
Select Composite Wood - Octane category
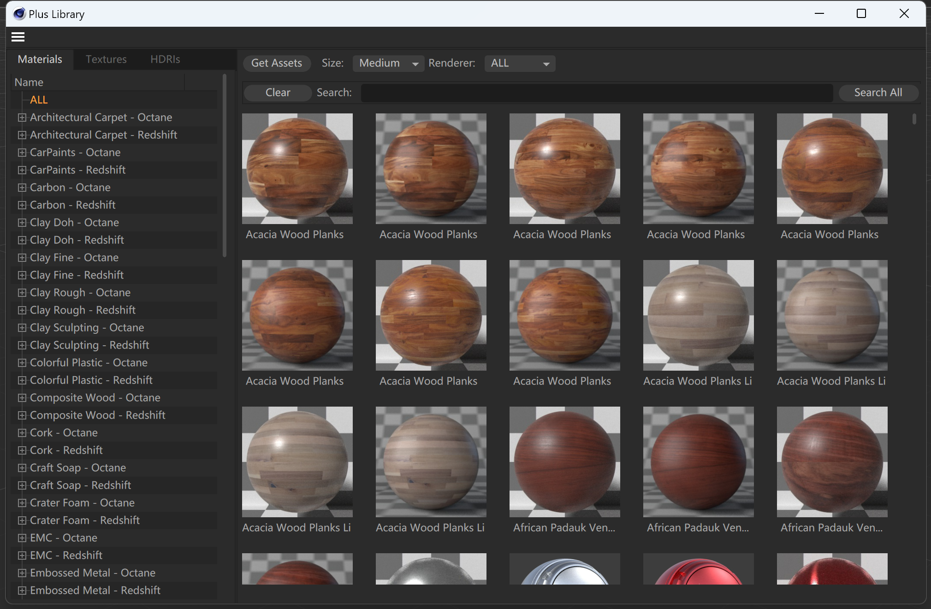[95, 398]
